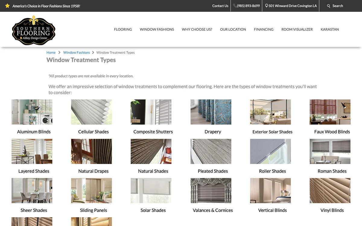The height and width of the screenshot is (226, 362).
Task: Click the Vertical Blinds text label
Action: [272, 210]
